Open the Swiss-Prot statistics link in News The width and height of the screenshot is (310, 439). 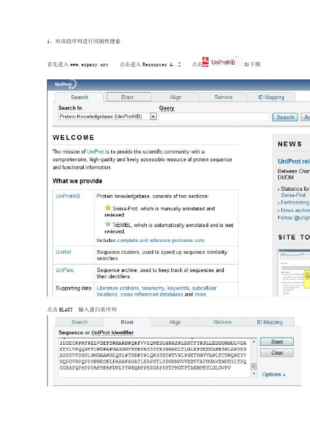tap(293, 195)
